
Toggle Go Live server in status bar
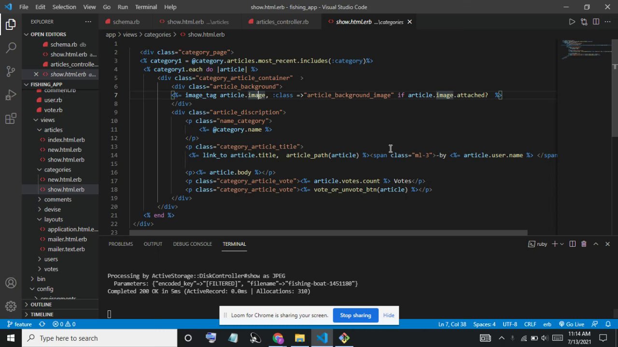pyautogui.click(x=572, y=324)
